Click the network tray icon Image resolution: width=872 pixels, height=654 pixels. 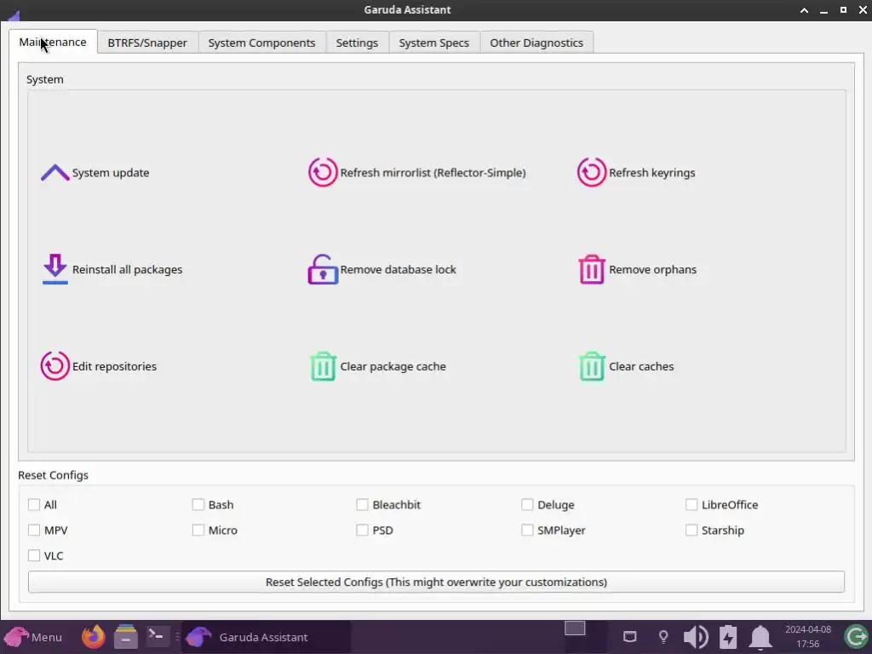(x=629, y=636)
